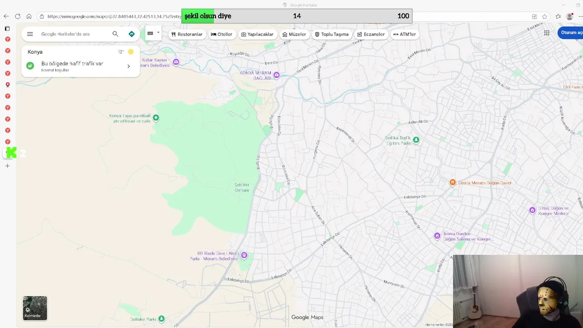Open the browser profile avatar
This screenshot has width=583, height=328.
[569, 16]
